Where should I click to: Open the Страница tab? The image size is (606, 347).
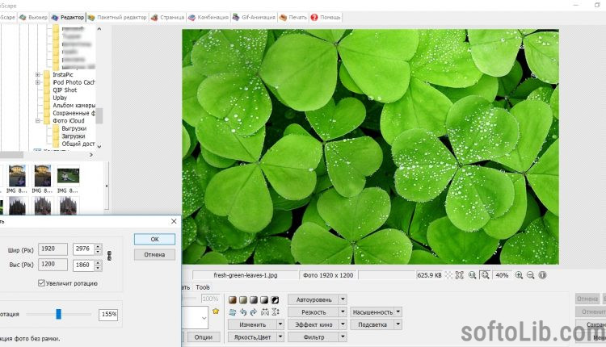tap(168, 18)
